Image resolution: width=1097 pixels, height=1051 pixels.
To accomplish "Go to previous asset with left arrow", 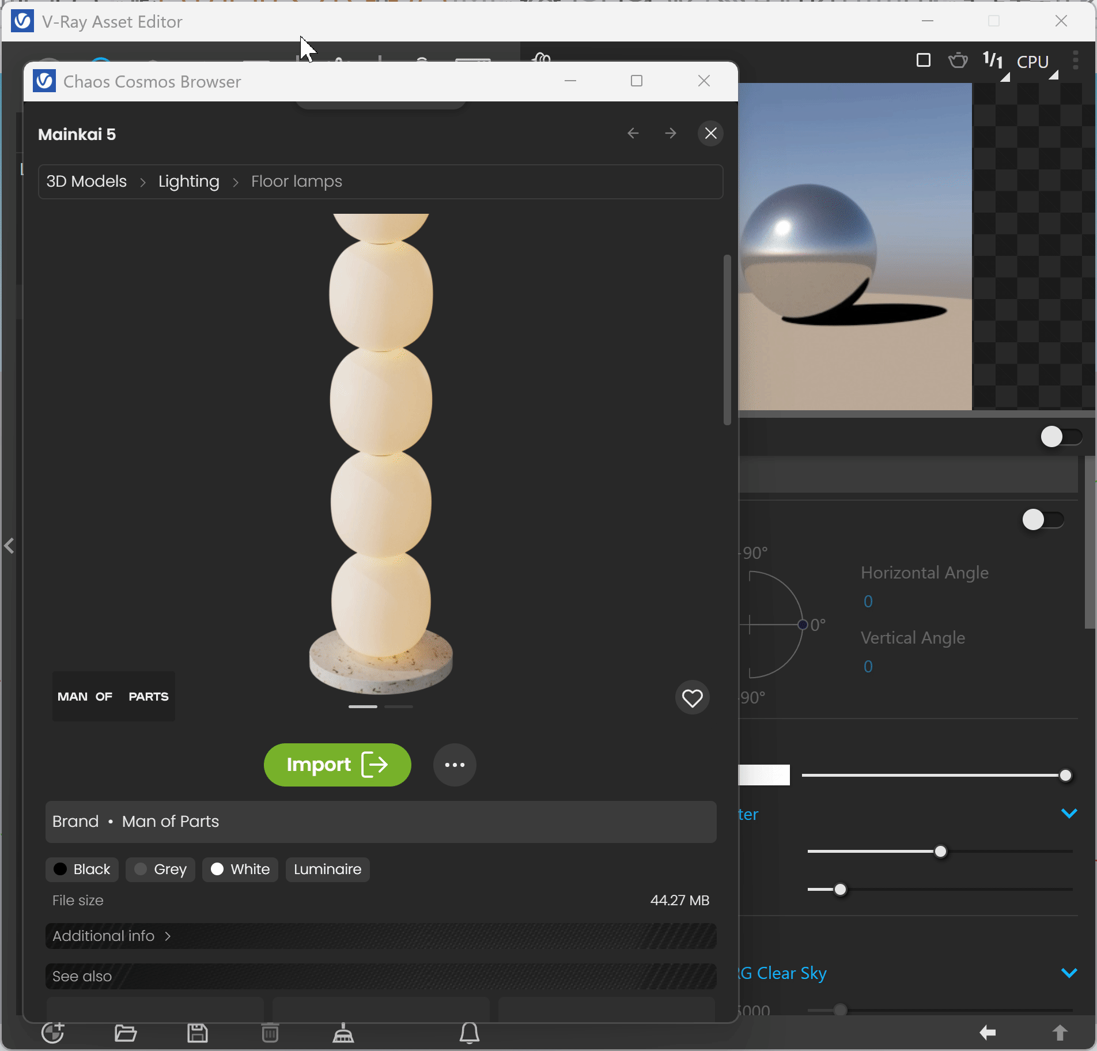I will tap(633, 134).
